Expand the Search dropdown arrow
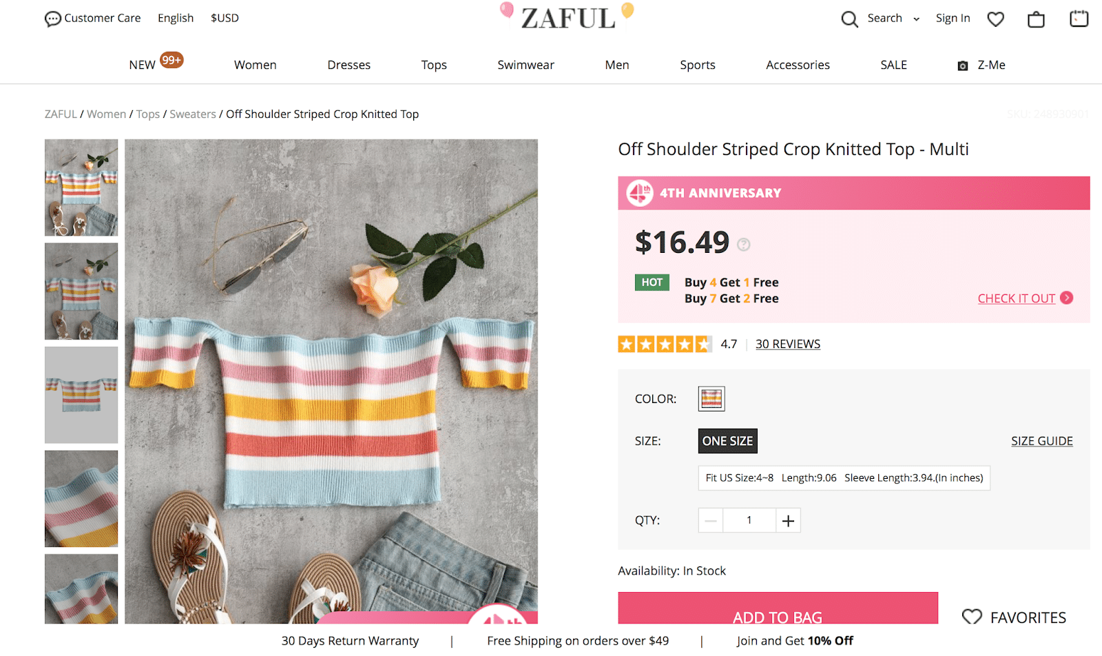Viewport: 1102px width, 656px height. pos(916,19)
